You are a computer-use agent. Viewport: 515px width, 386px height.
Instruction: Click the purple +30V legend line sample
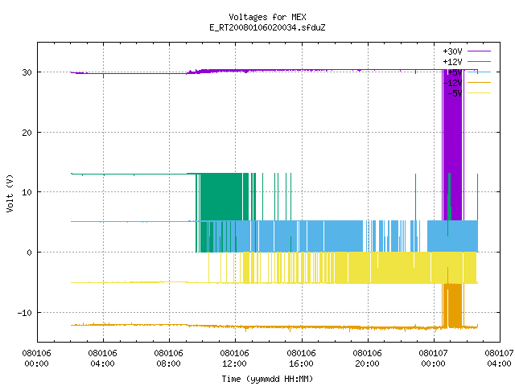coord(479,51)
